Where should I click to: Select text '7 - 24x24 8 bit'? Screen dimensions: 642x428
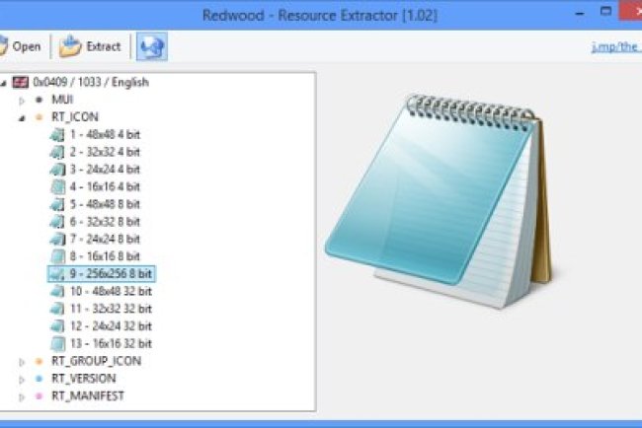coord(105,239)
